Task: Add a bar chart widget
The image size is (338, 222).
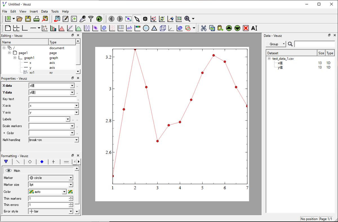Action: tap(53, 28)
